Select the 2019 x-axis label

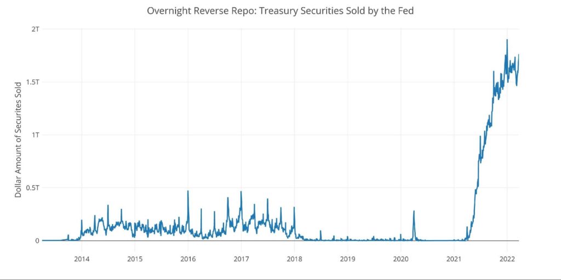[347, 259]
